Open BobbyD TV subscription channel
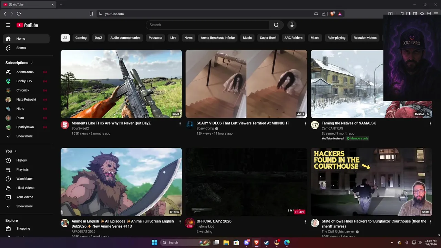Image resolution: width=441 pixels, height=248 pixels. click(26, 81)
